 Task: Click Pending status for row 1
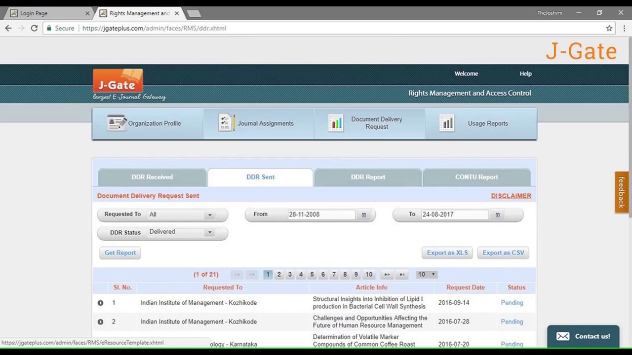(x=512, y=303)
